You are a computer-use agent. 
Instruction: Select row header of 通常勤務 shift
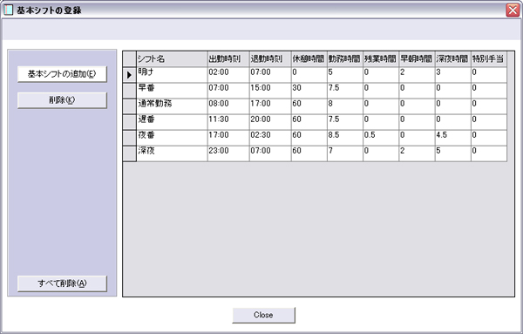(129, 106)
